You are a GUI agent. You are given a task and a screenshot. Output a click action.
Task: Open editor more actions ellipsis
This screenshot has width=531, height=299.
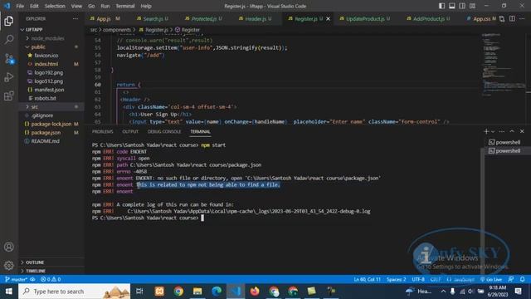click(x=522, y=18)
